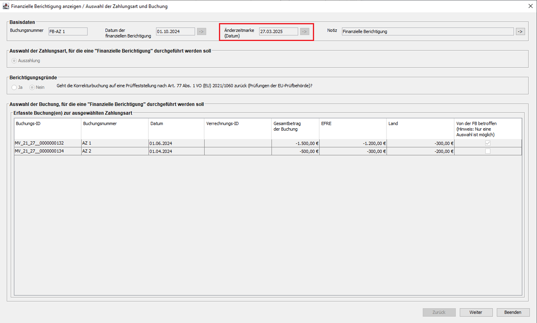Click arrow button next to Datum field
The width and height of the screenshot is (537, 323).
(x=201, y=31)
